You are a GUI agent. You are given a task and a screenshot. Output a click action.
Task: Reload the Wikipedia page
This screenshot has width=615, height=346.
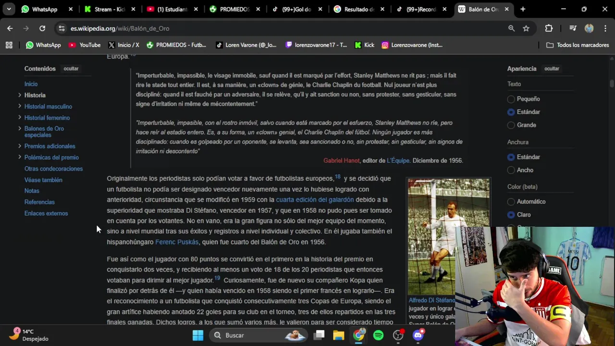click(x=42, y=28)
